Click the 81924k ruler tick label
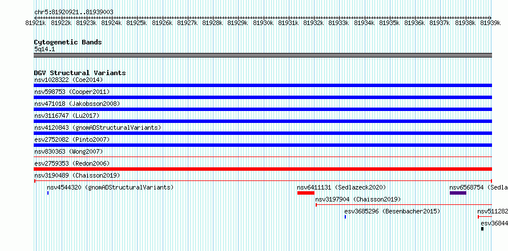 [x=112, y=23]
